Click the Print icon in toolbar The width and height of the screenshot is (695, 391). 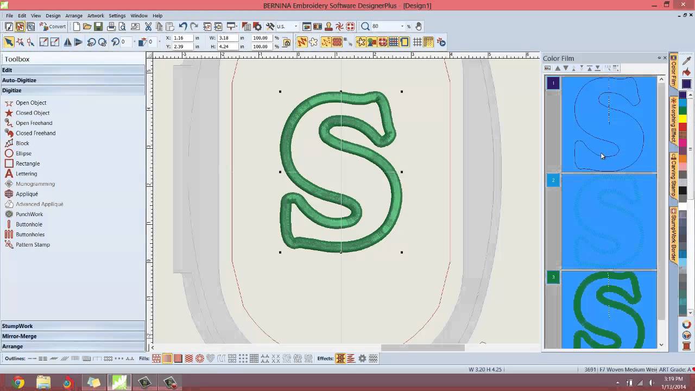(x=111, y=27)
